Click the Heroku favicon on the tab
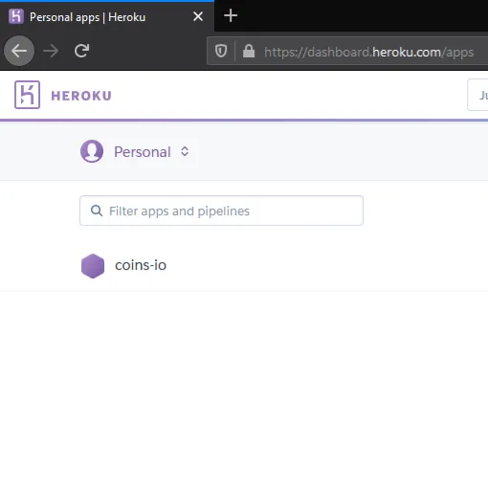Viewport: 488px width, 488px height. coord(16,16)
